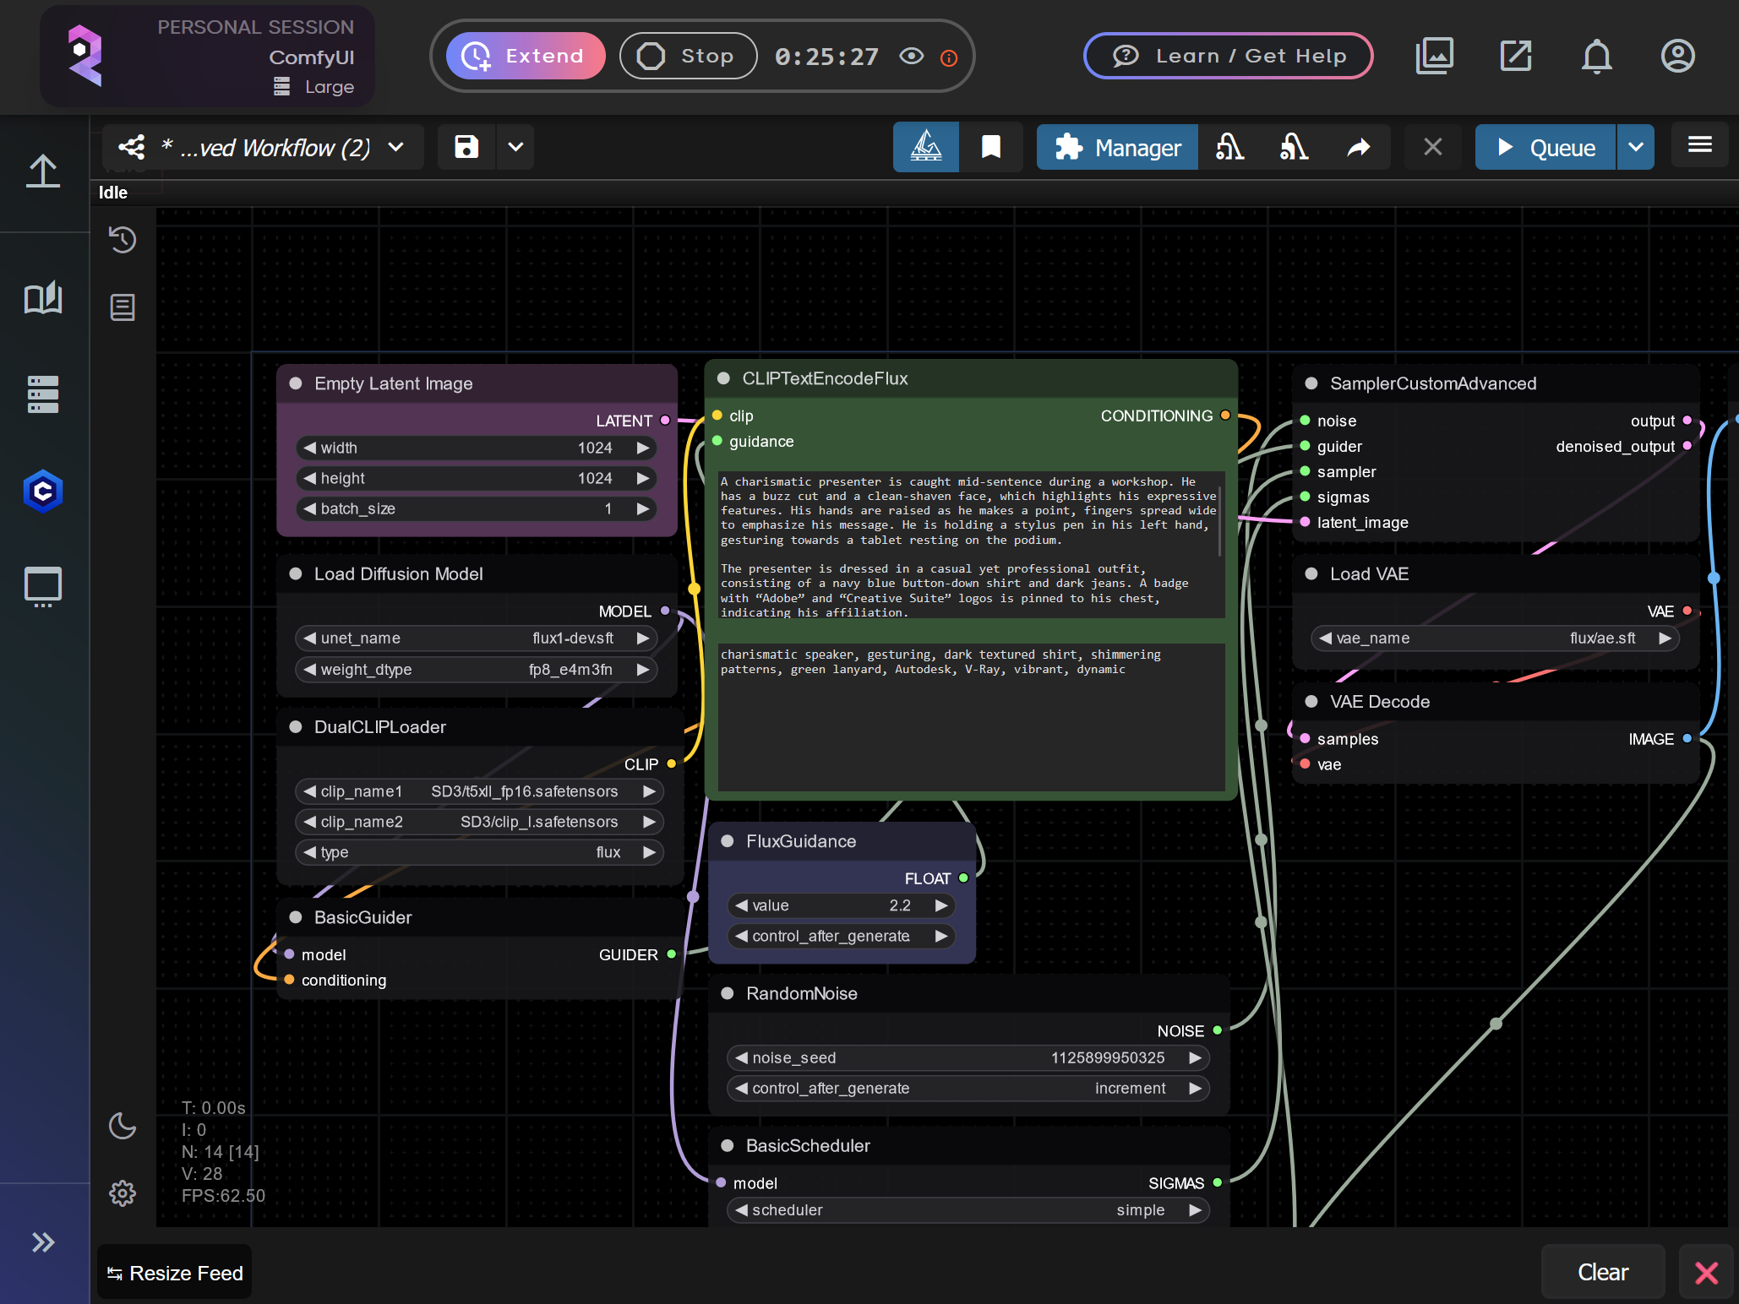Open the user account icon
1739x1304 pixels.
point(1677,56)
